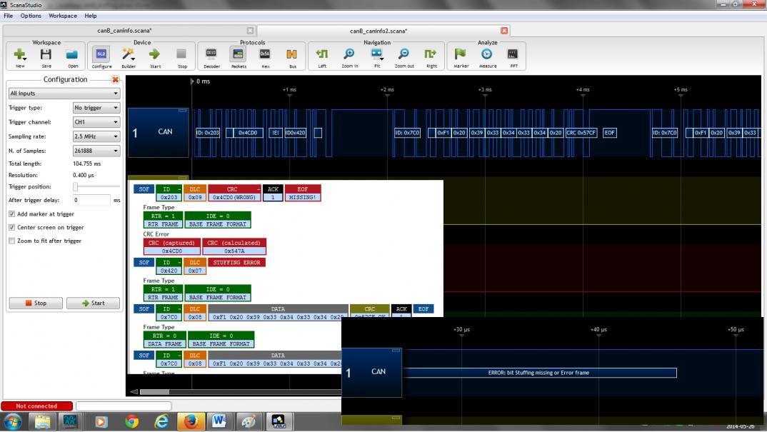The image size is (767, 432).
Task: Show the Hex view
Action: (x=265, y=57)
